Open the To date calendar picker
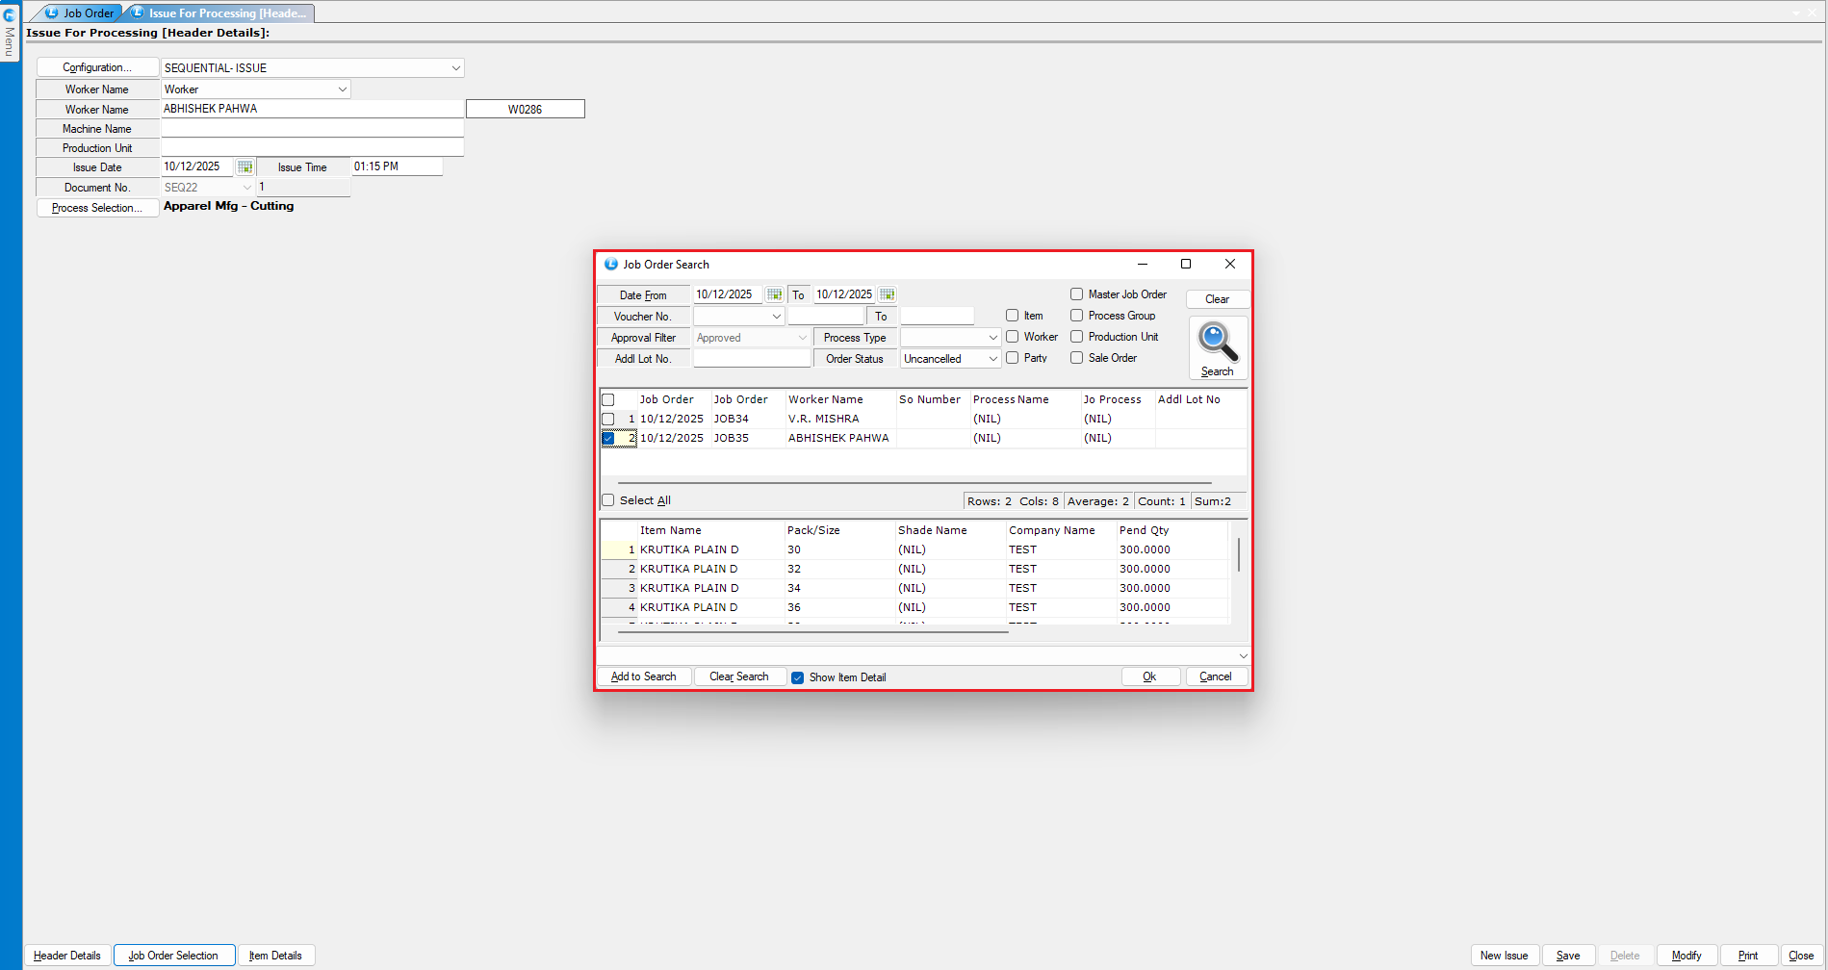The height and width of the screenshot is (970, 1828). tap(887, 294)
